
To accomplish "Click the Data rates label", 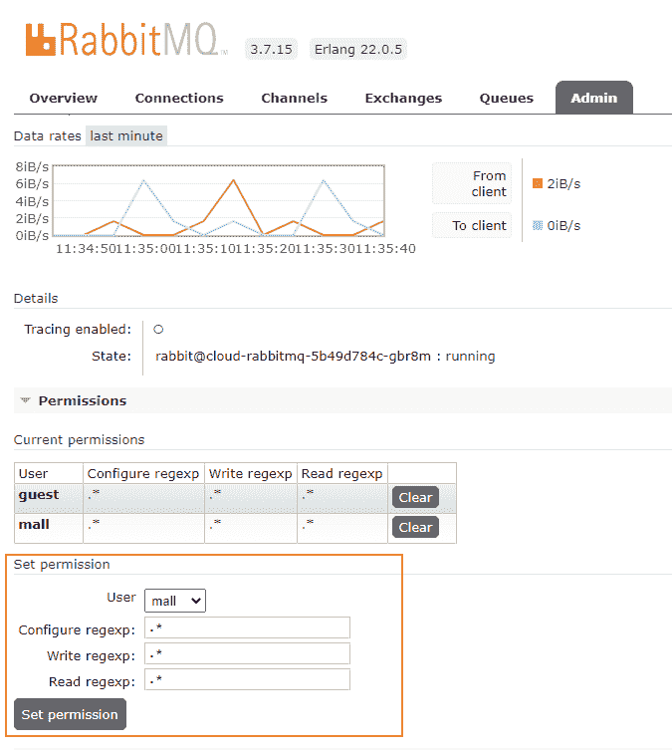I will (48, 135).
